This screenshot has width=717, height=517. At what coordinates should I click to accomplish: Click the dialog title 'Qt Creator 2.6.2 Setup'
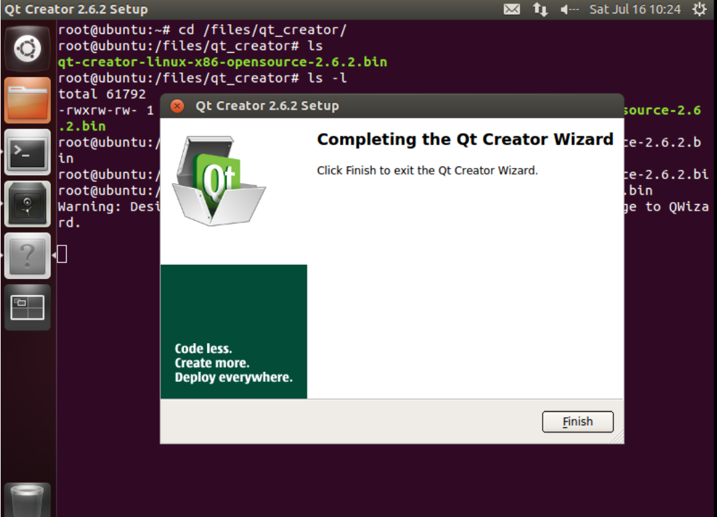click(267, 106)
